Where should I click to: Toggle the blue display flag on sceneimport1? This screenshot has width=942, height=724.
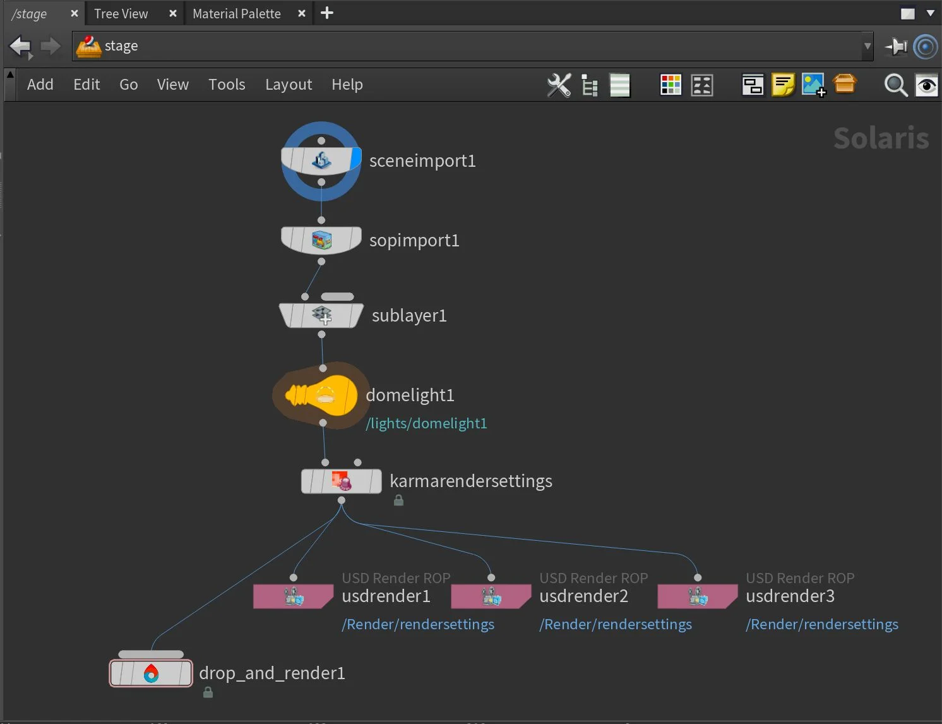click(355, 160)
